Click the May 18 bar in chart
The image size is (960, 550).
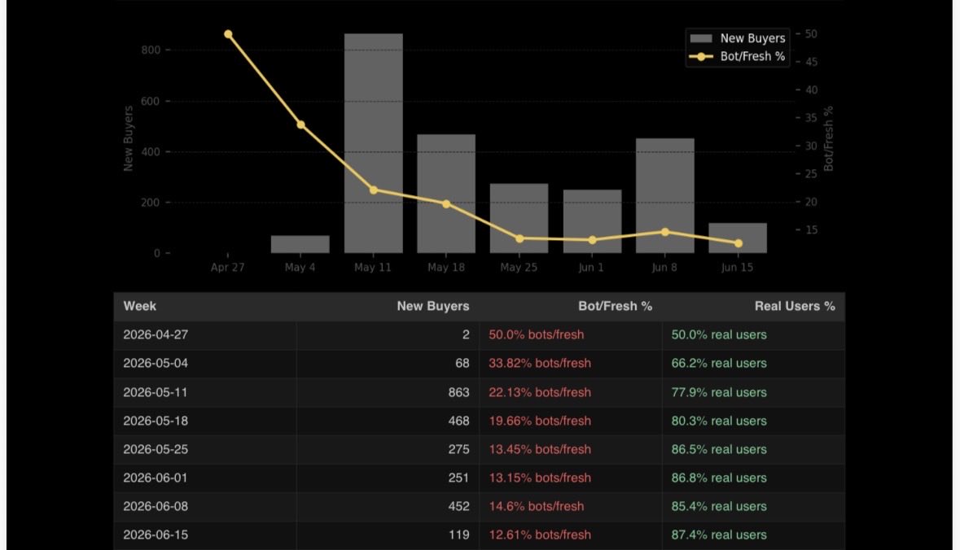pyautogui.click(x=446, y=194)
